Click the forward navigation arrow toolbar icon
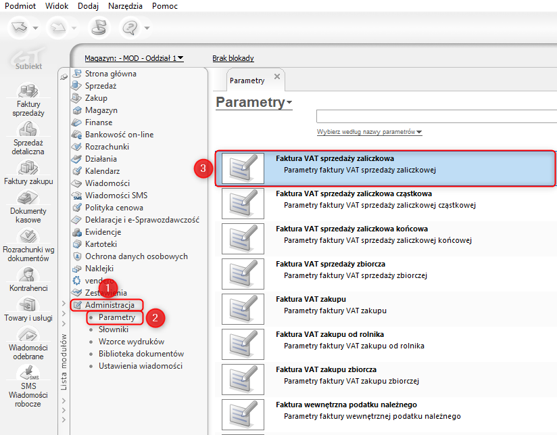Image resolution: width=557 pixels, height=435 pixels. 58,27
